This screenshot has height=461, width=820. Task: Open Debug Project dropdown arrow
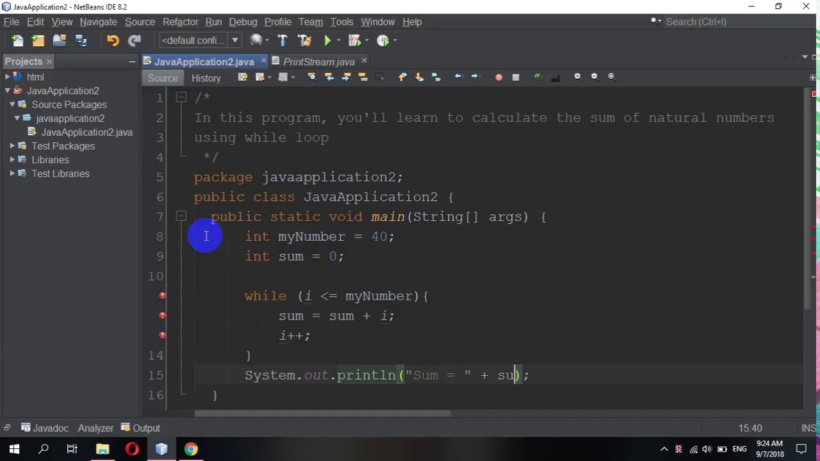pyautogui.click(x=367, y=40)
